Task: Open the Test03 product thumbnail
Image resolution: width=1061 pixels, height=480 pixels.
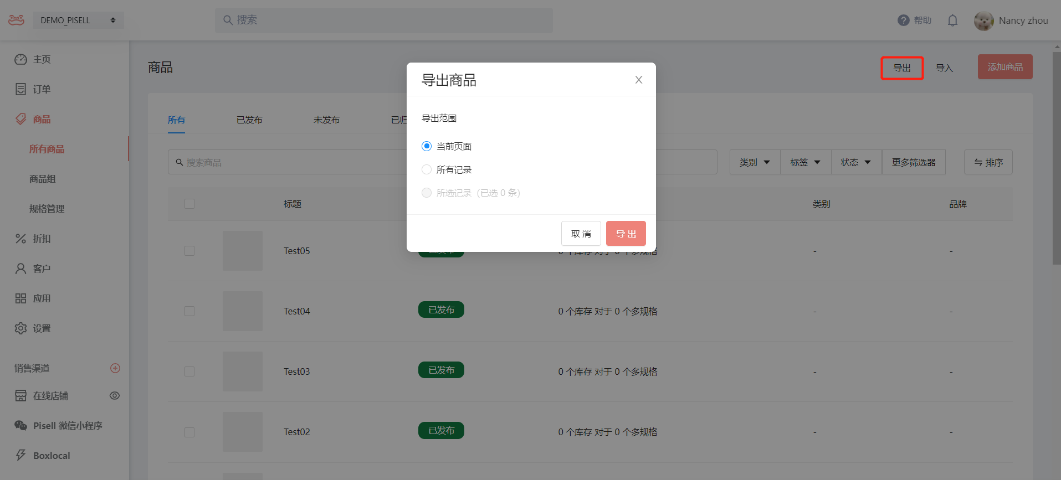Action: pos(243,371)
